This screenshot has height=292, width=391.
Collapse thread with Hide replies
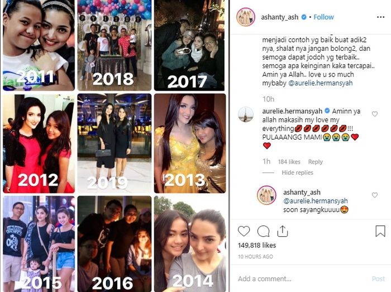click(297, 173)
